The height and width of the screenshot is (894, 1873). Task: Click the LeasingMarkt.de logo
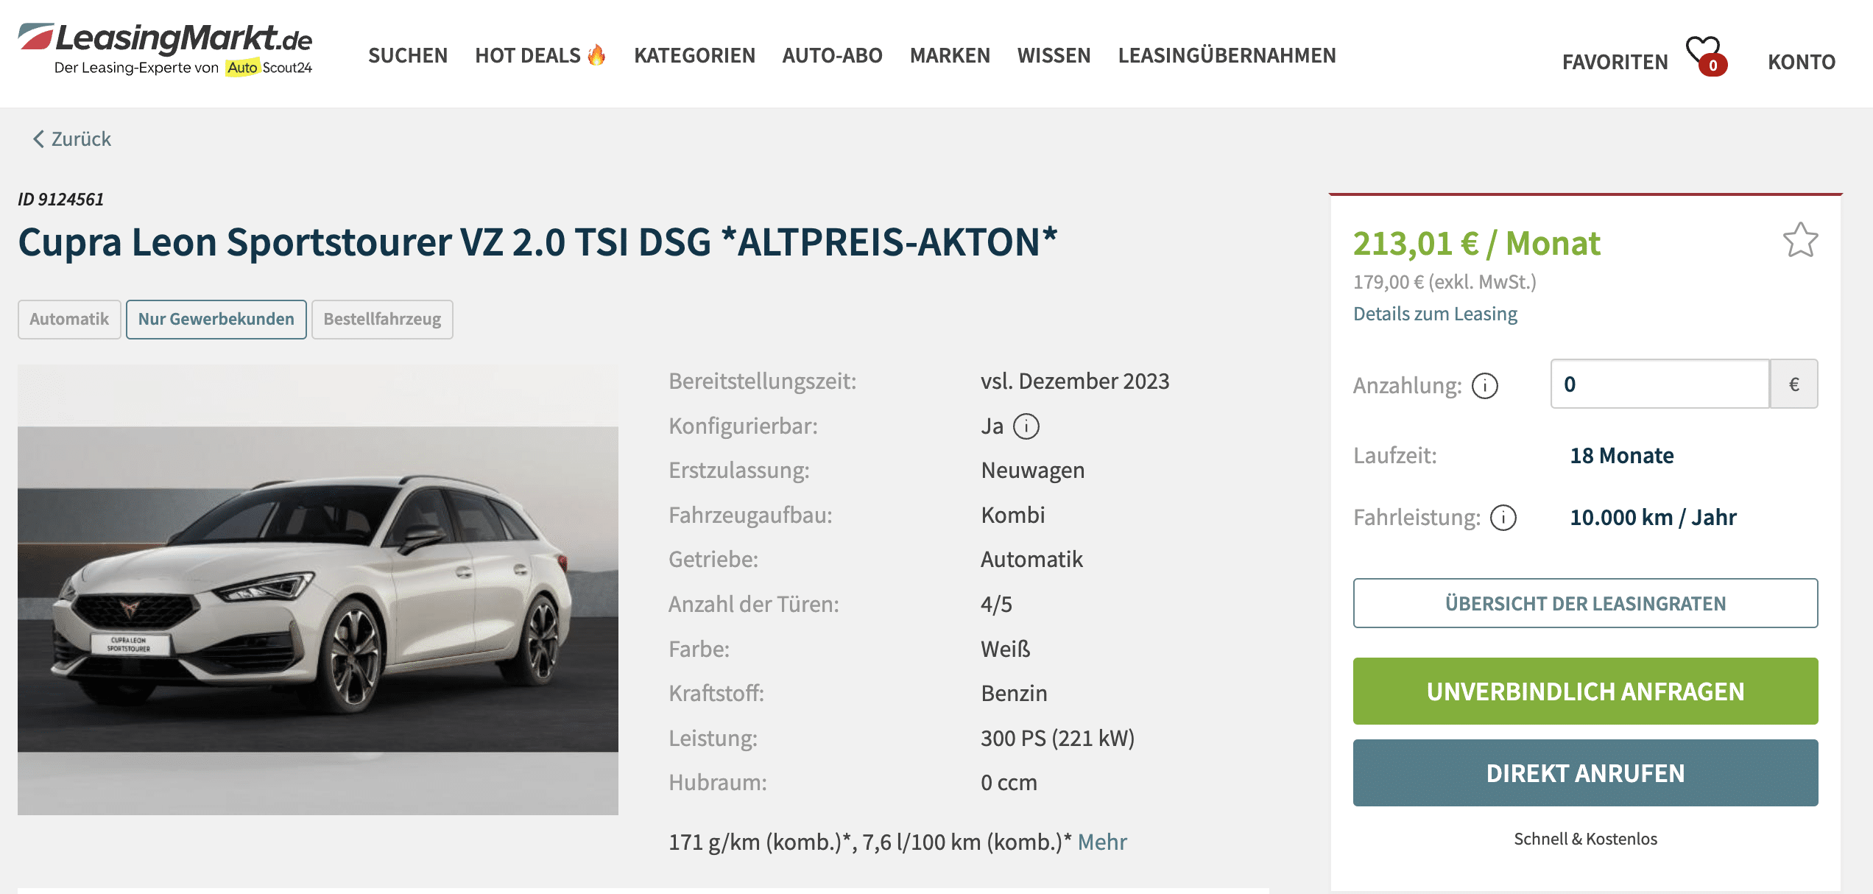tap(165, 48)
